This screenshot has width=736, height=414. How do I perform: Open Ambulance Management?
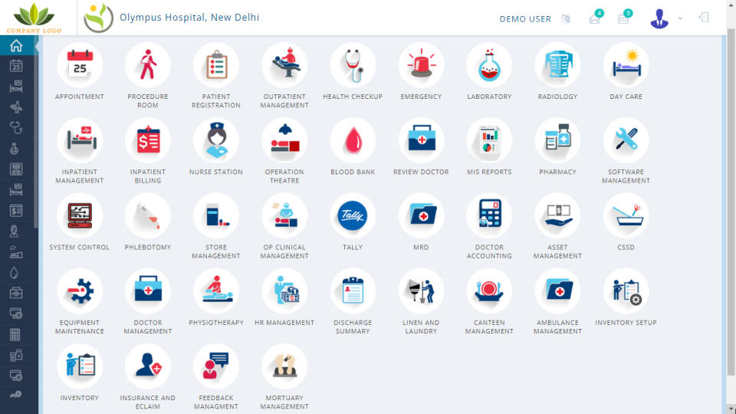point(557,291)
